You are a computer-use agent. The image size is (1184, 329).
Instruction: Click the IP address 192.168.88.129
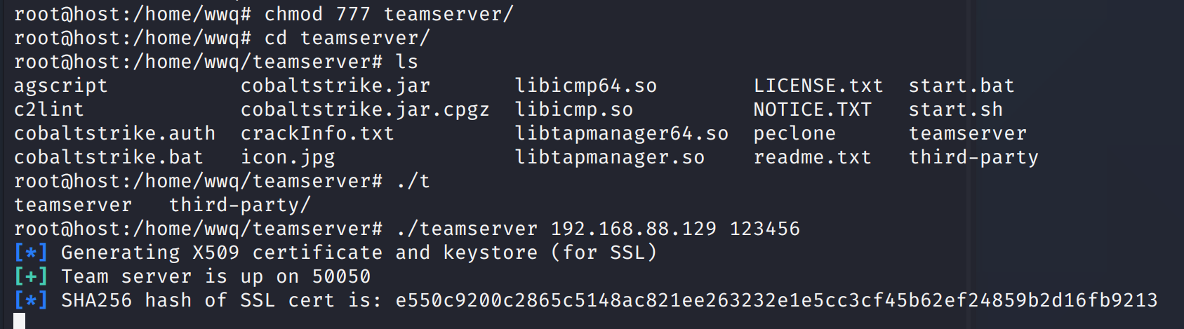(x=634, y=229)
